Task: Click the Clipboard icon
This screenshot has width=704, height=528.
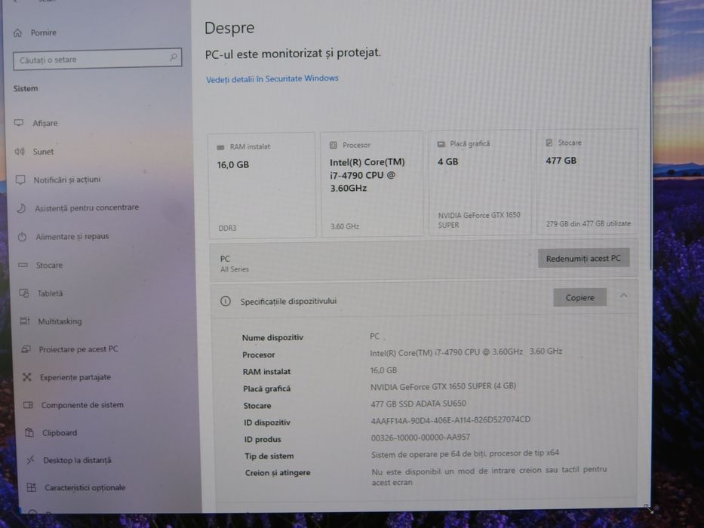Action: [29, 432]
